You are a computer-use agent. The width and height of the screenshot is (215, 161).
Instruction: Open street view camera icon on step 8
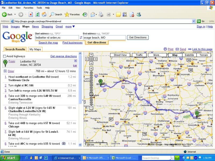(x=64, y=143)
